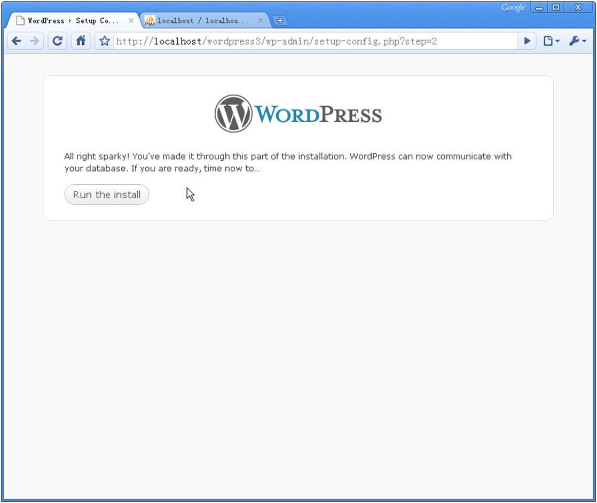The image size is (597, 503).
Task: Open the page control menu
Action: tap(551, 41)
